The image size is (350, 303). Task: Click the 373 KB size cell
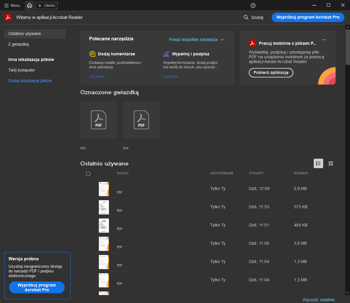(x=300, y=207)
